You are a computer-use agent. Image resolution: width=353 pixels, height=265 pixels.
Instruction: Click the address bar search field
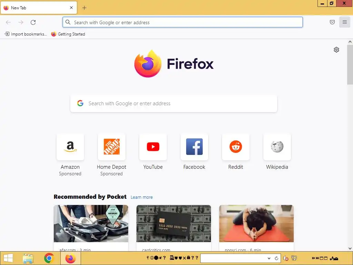(x=183, y=22)
